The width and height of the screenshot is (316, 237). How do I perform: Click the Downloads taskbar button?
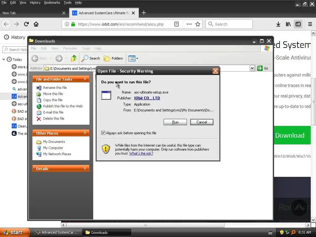pos(107,232)
